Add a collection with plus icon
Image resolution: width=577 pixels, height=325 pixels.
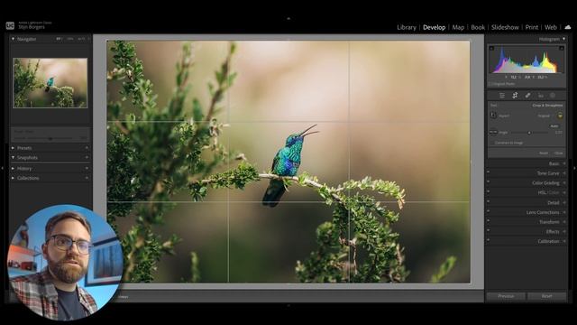87,178
